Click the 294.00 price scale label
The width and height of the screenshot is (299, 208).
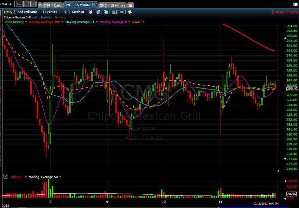(292, 26)
